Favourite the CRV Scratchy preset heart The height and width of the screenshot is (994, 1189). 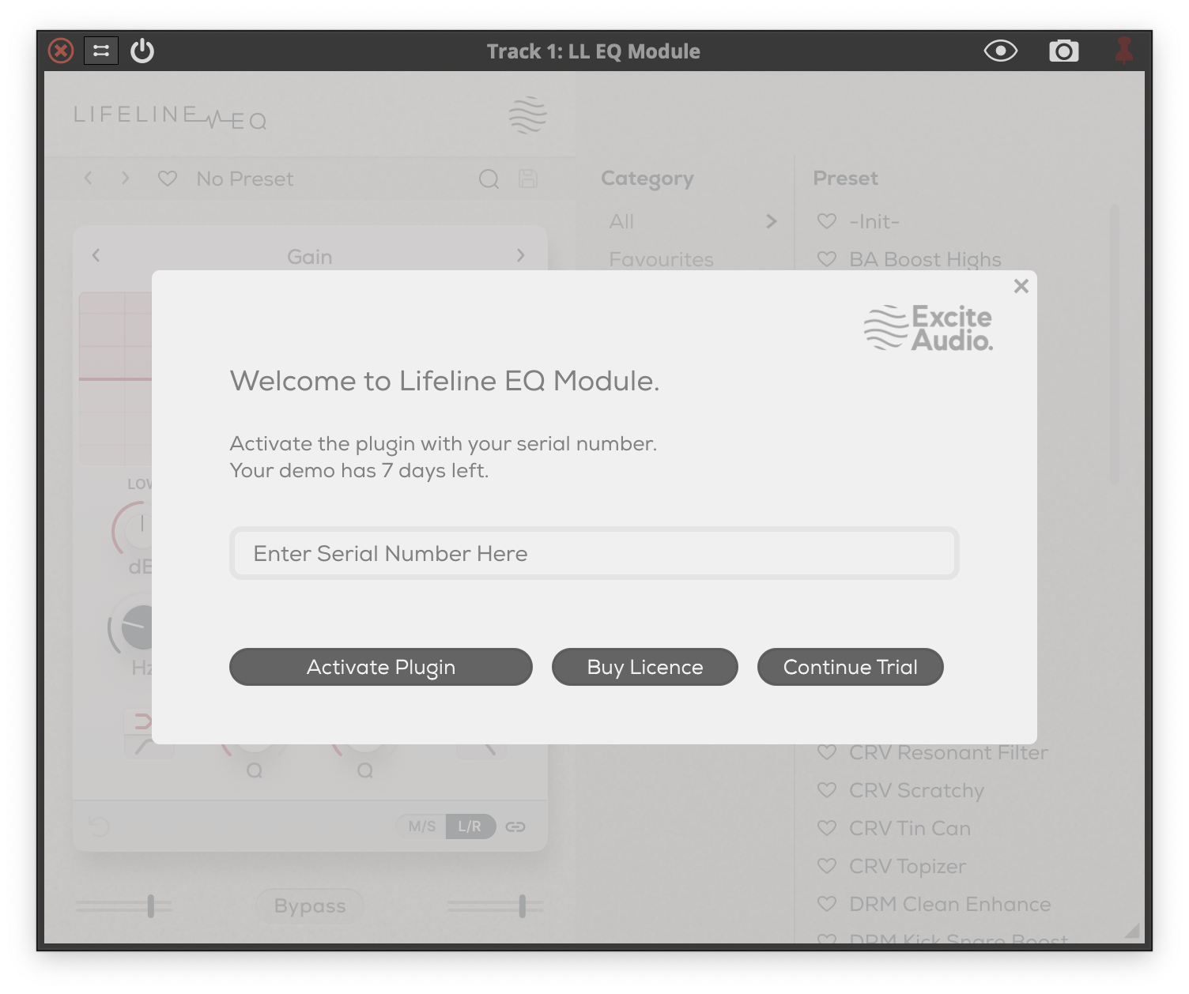click(827, 790)
